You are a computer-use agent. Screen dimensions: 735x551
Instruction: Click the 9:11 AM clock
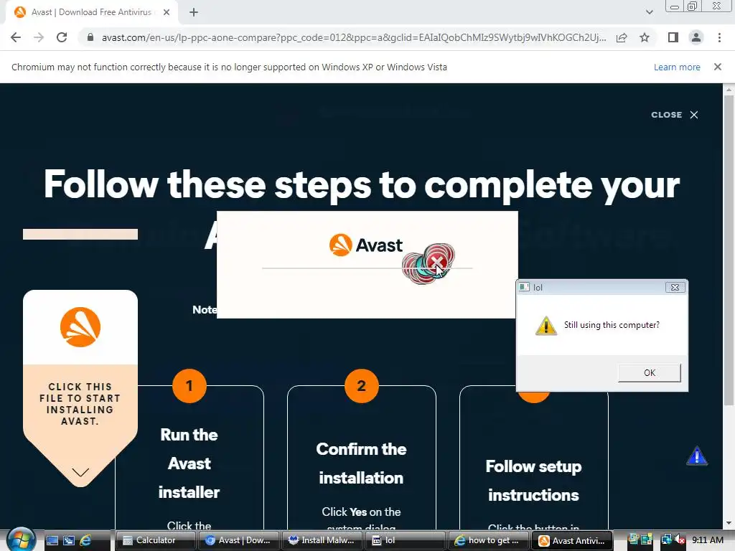click(707, 540)
